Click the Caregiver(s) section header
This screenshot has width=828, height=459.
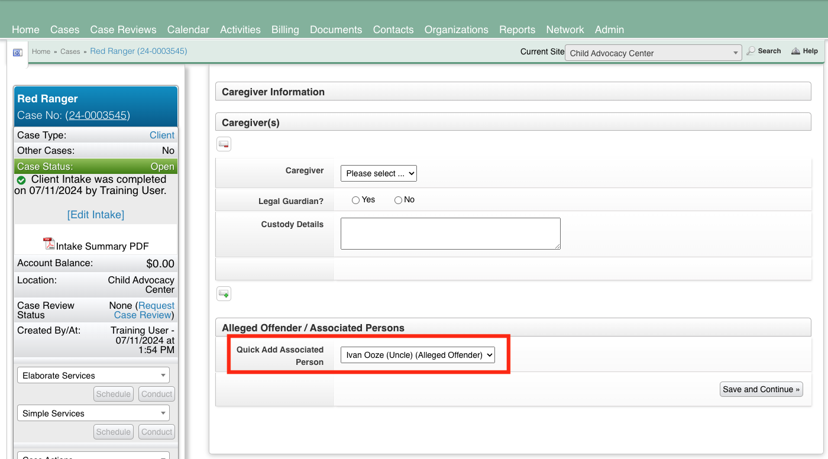coord(513,122)
